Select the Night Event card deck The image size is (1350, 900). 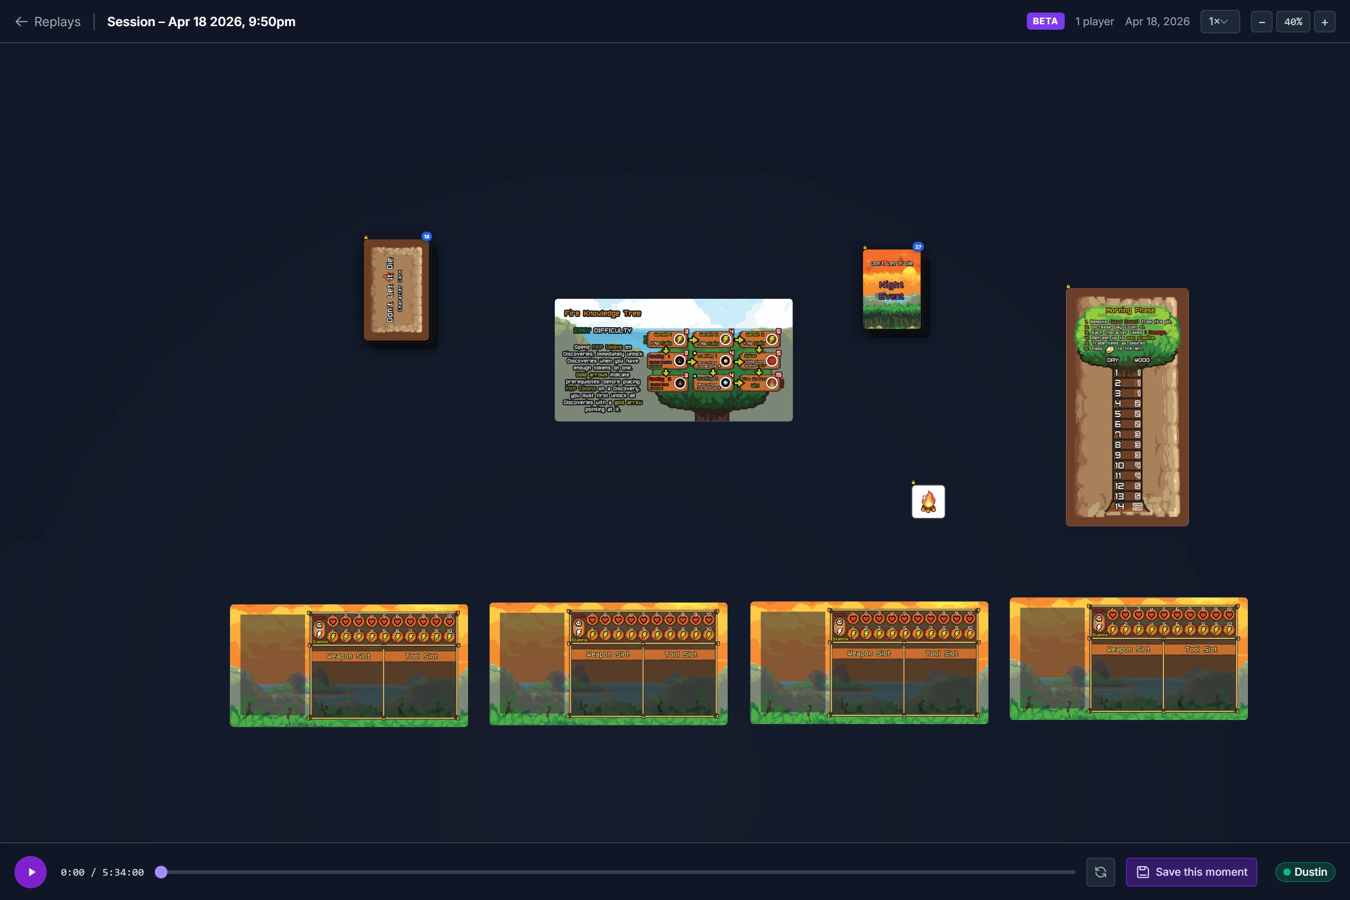tap(892, 289)
